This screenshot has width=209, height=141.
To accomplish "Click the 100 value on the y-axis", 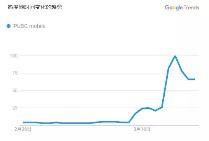I will point(14,56).
